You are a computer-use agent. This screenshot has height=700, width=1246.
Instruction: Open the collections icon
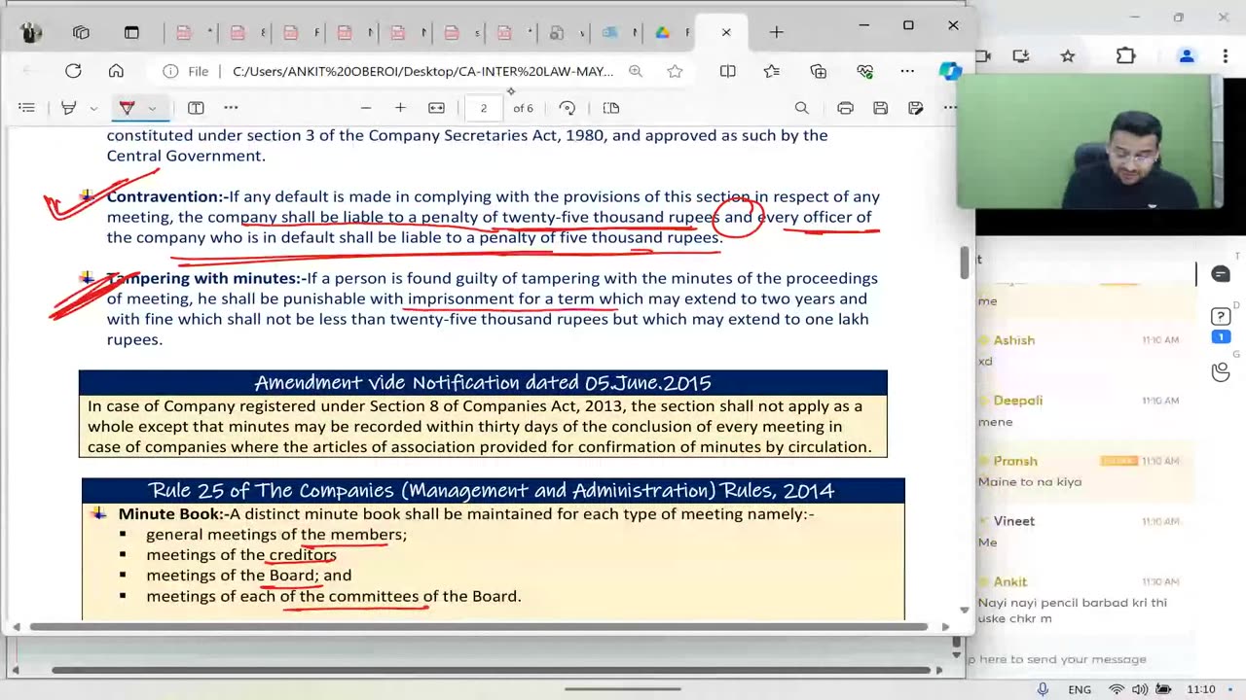coord(819,71)
